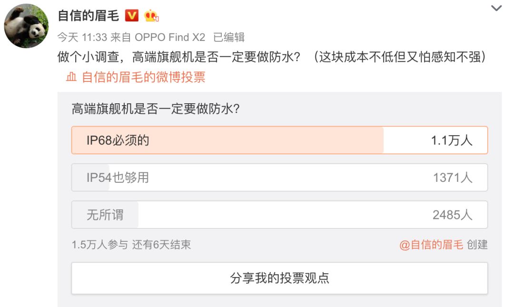514x307 pixels.
Task: Select the IP68必须的 poll option
Action: click(279, 140)
